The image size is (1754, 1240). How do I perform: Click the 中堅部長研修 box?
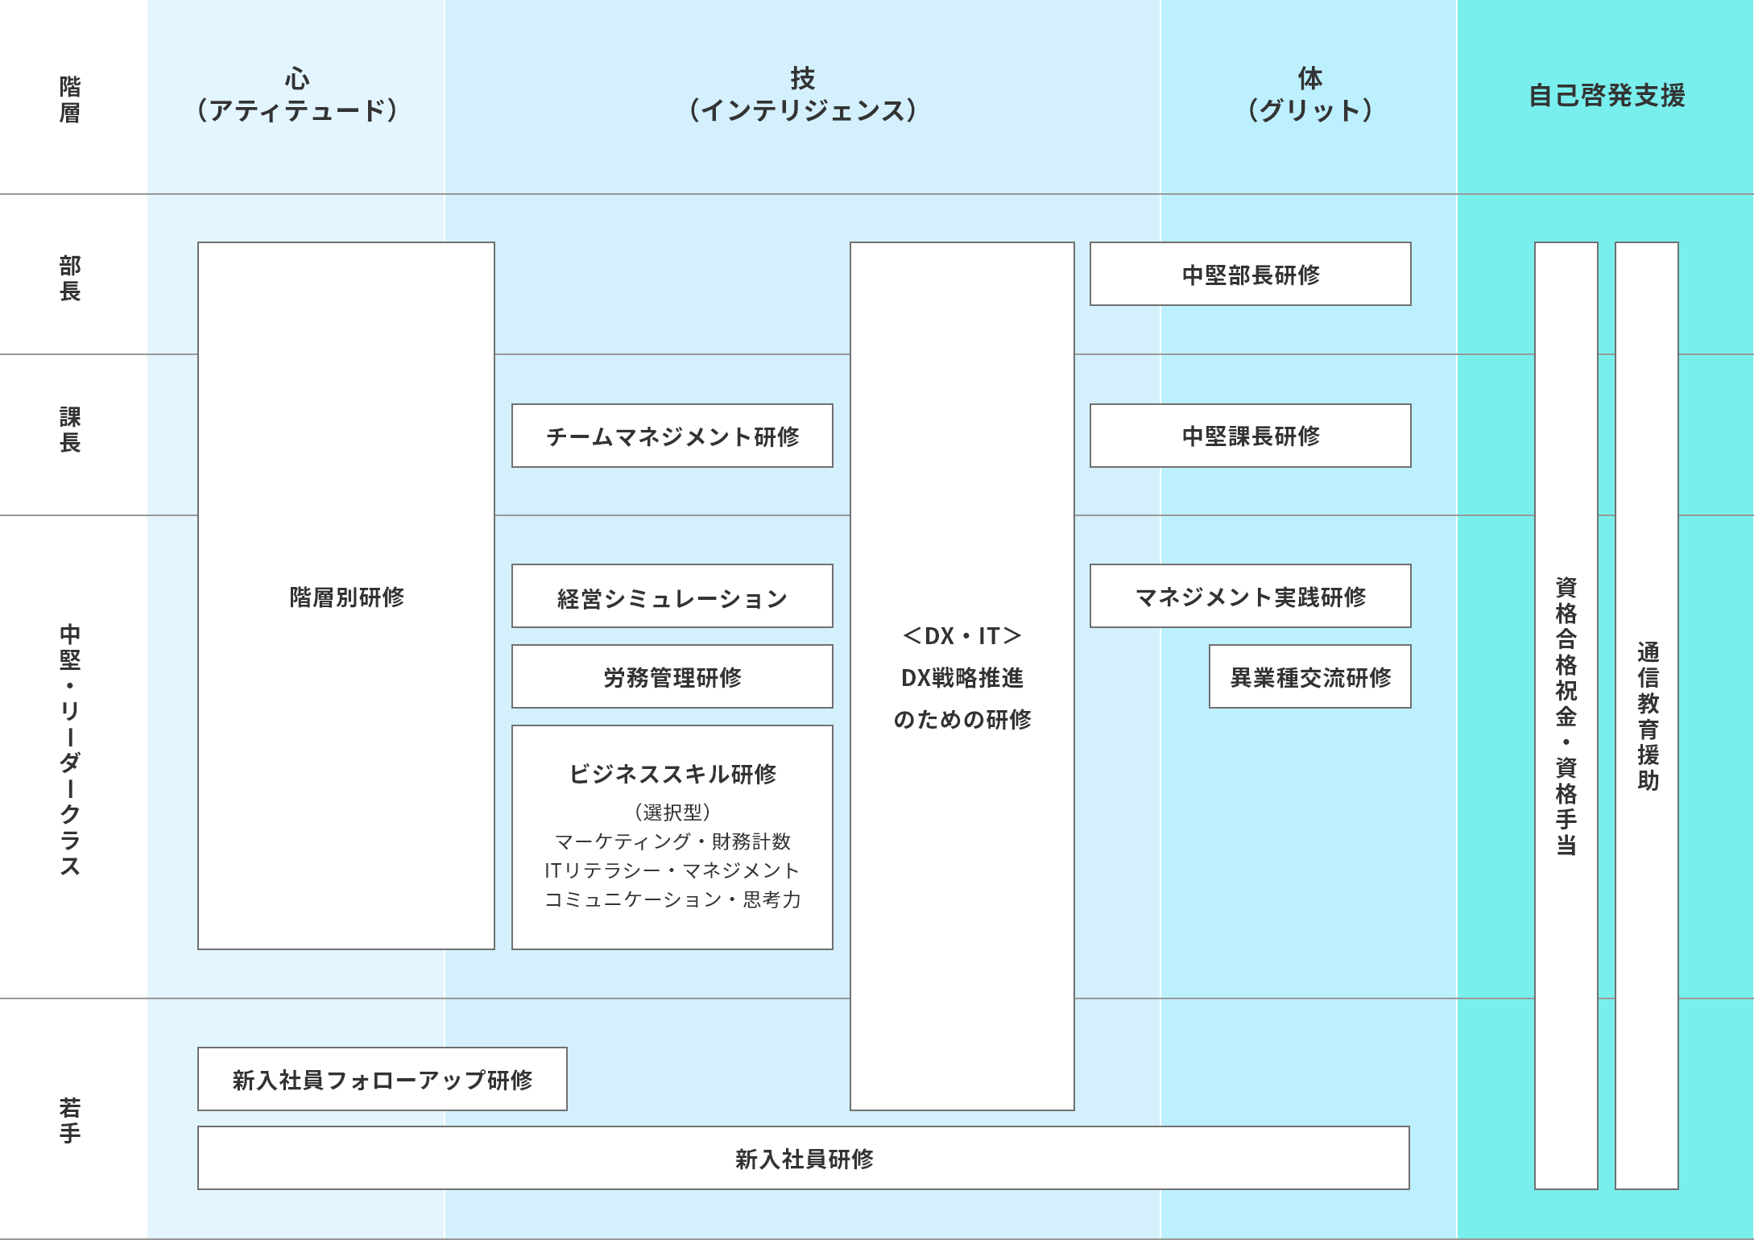1251,275
